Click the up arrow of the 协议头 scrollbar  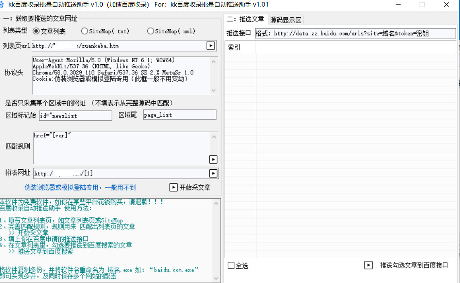click(x=214, y=61)
